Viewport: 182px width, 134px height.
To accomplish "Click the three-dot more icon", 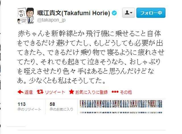I will point(115,92).
